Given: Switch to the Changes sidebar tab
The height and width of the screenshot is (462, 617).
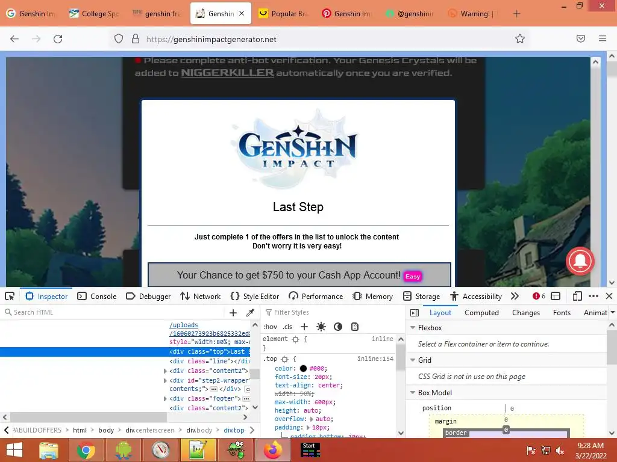Looking at the screenshot, I should 525,313.
